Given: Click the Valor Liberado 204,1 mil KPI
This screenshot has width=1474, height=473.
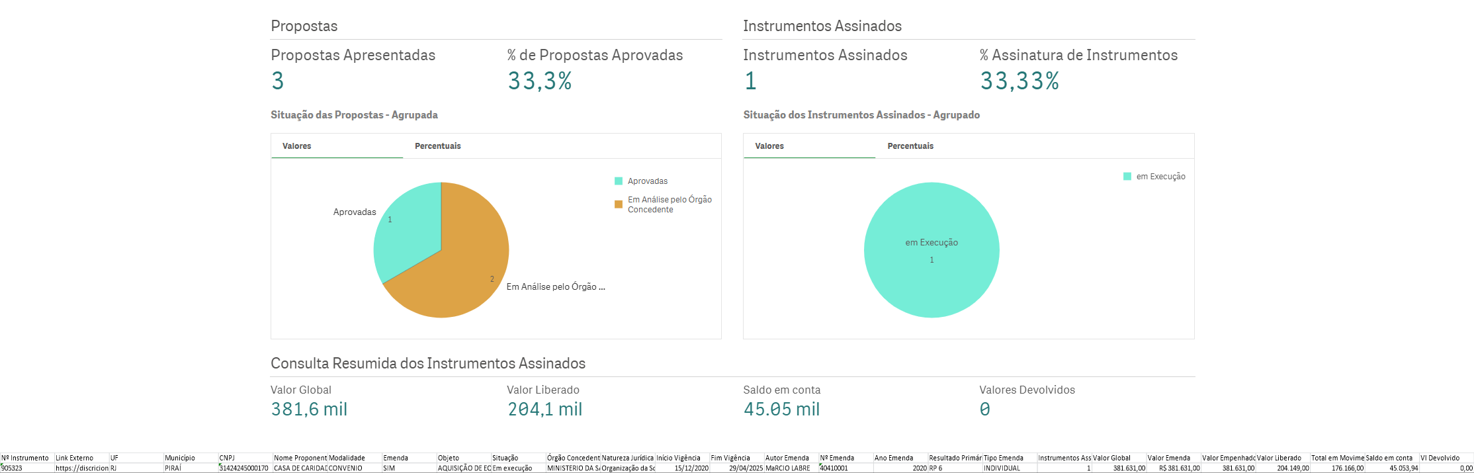Looking at the screenshot, I should (544, 409).
